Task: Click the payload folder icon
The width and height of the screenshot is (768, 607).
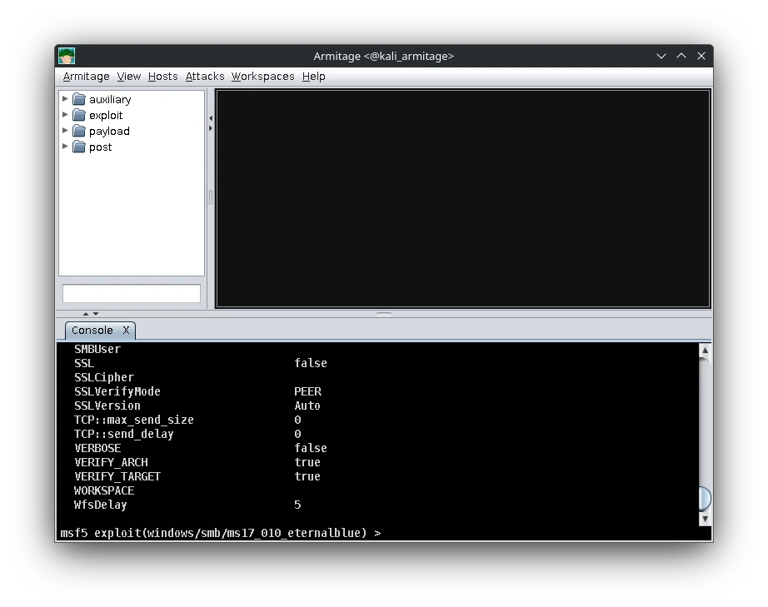Action: pyautogui.click(x=79, y=131)
